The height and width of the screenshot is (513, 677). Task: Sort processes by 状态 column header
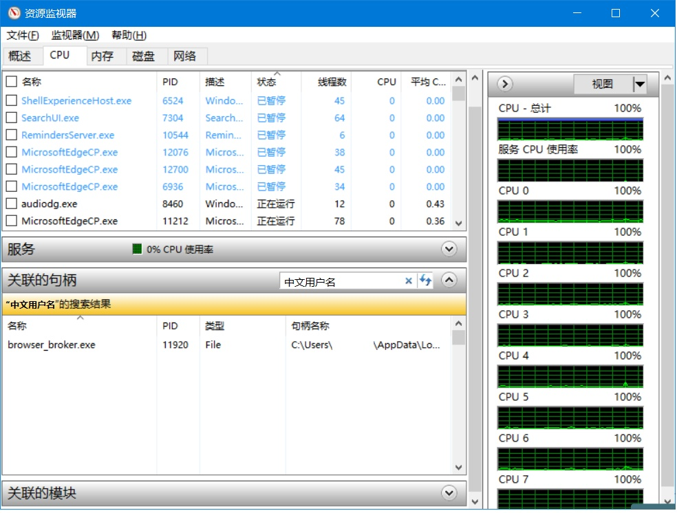(x=276, y=82)
